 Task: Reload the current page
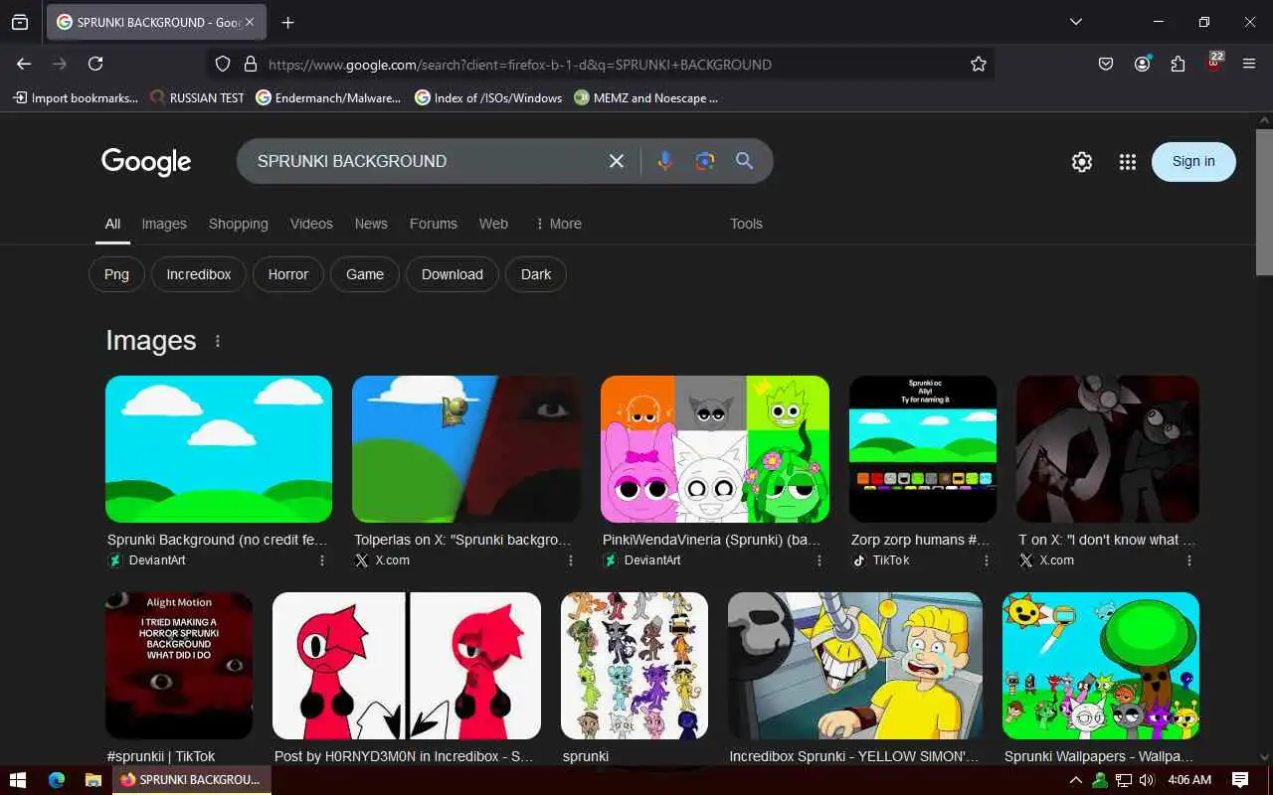[95, 64]
